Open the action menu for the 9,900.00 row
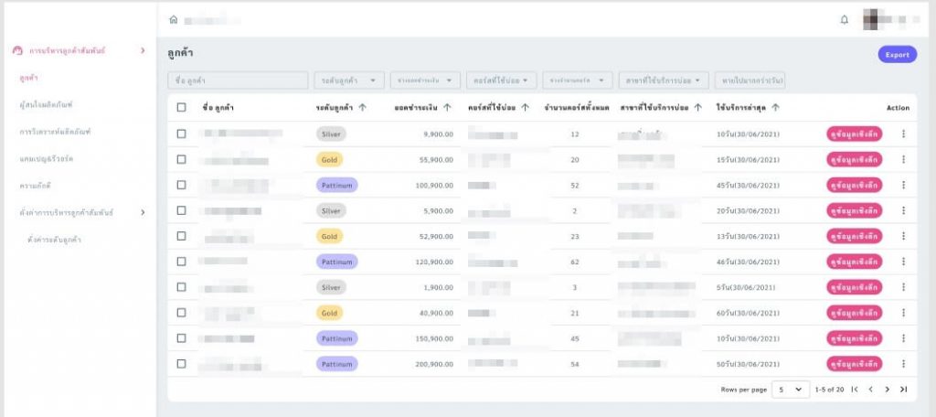This screenshot has height=417, width=936. coord(903,134)
